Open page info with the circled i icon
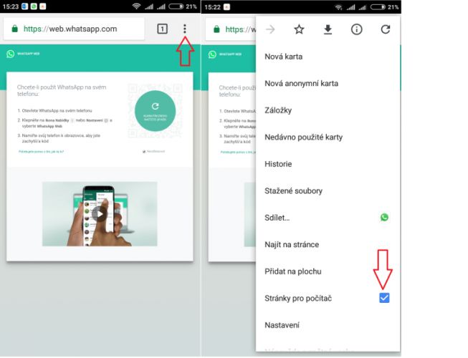 pos(356,29)
